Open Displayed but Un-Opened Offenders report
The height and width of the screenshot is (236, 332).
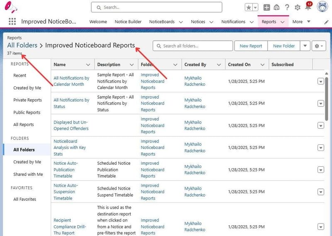[71, 125]
